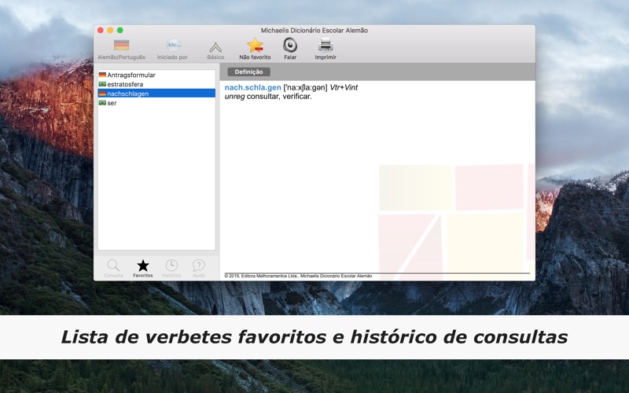The width and height of the screenshot is (629, 393).
Task: Click the definition text consultar, verificar
Action: point(279,97)
